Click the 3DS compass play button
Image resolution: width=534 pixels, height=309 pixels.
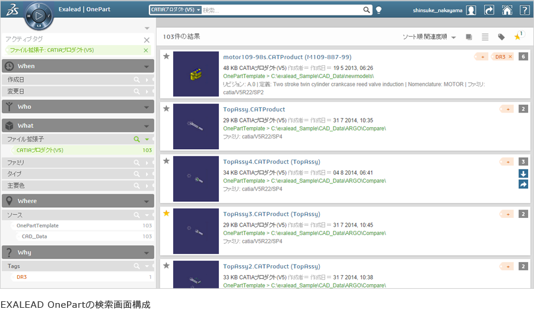tap(39, 15)
